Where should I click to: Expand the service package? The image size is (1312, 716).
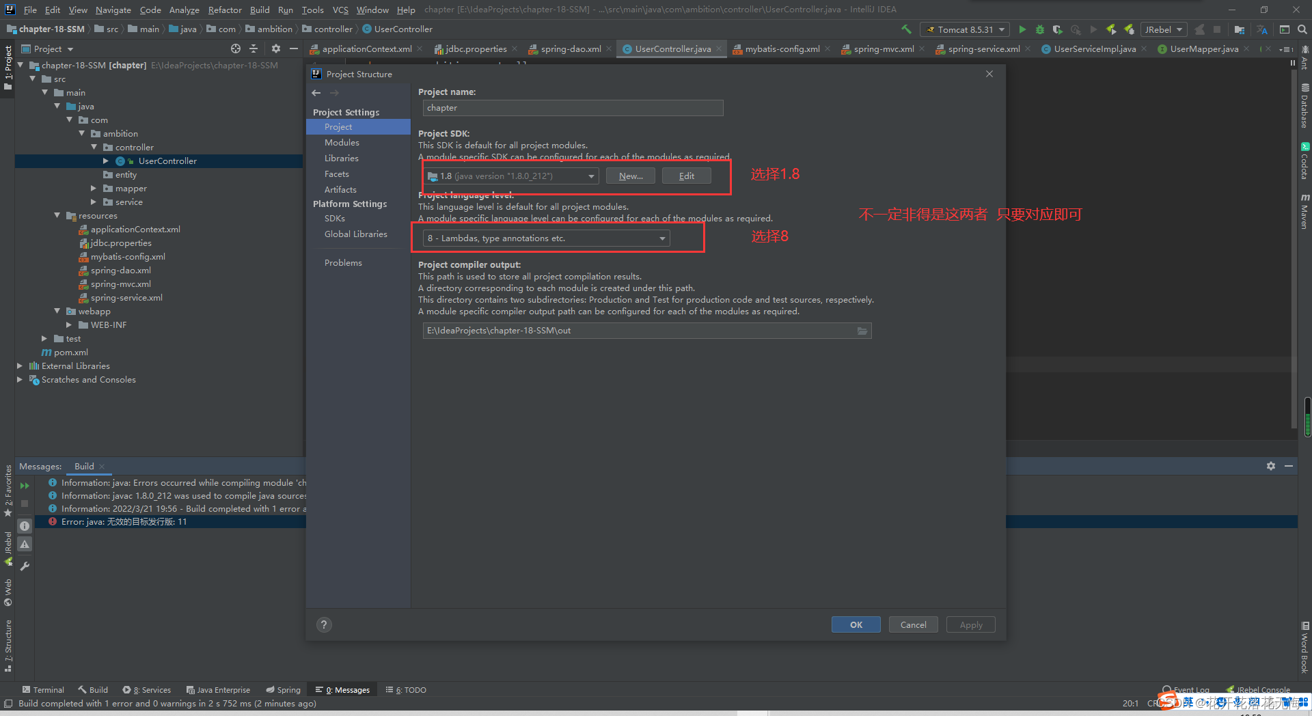(94, 202)
